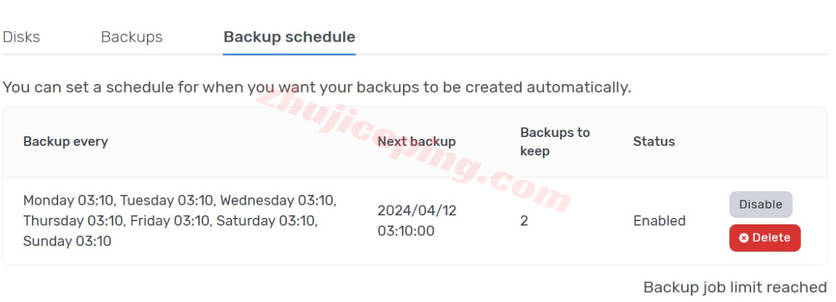Click the Enabled status text

click(x=659, y=221)
